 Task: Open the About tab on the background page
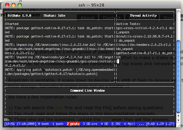click(x=87, y=18)
